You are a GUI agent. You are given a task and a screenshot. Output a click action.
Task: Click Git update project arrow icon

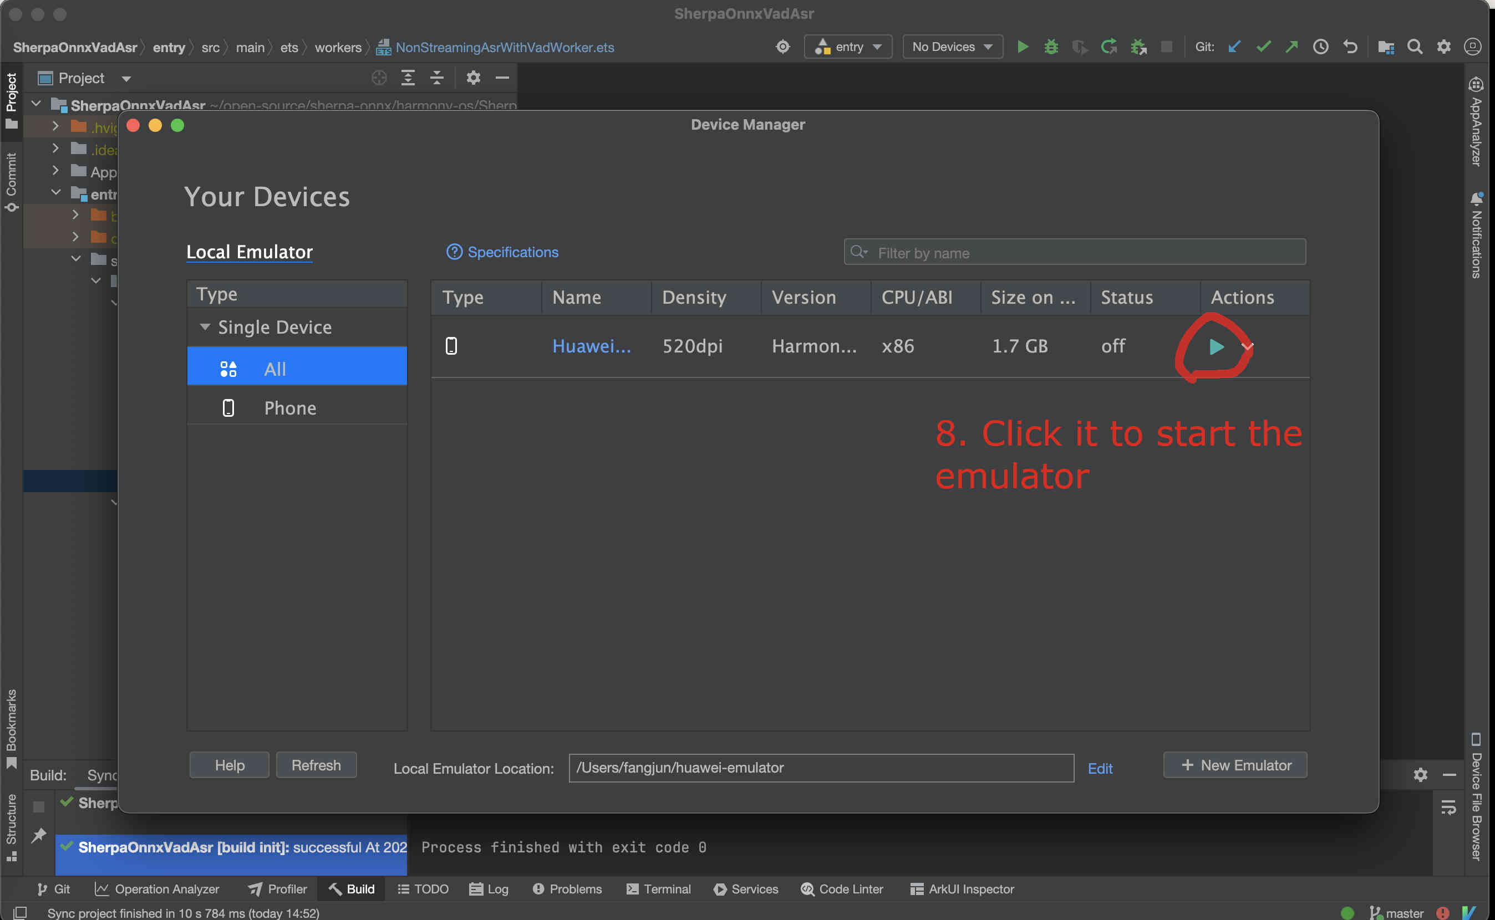coord(1234,47)
